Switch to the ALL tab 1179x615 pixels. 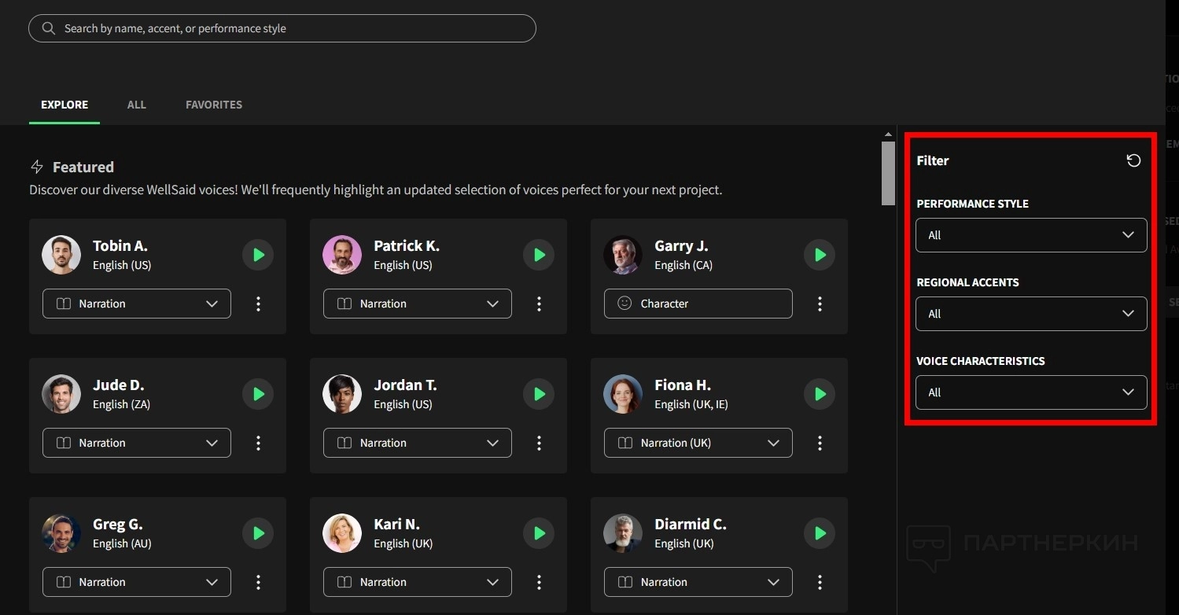(137, 105)
